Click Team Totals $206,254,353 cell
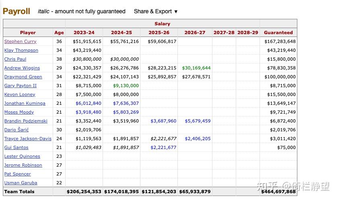The image size is (338, 200). tap(84, 192)
